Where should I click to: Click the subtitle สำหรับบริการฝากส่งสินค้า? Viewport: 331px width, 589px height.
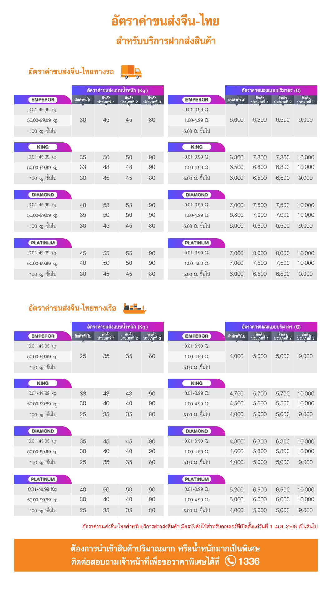(x=166, y=41)
